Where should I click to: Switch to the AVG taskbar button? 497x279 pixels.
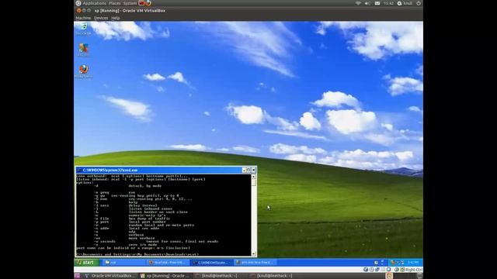pyautogui.click(x=255, y=262)
